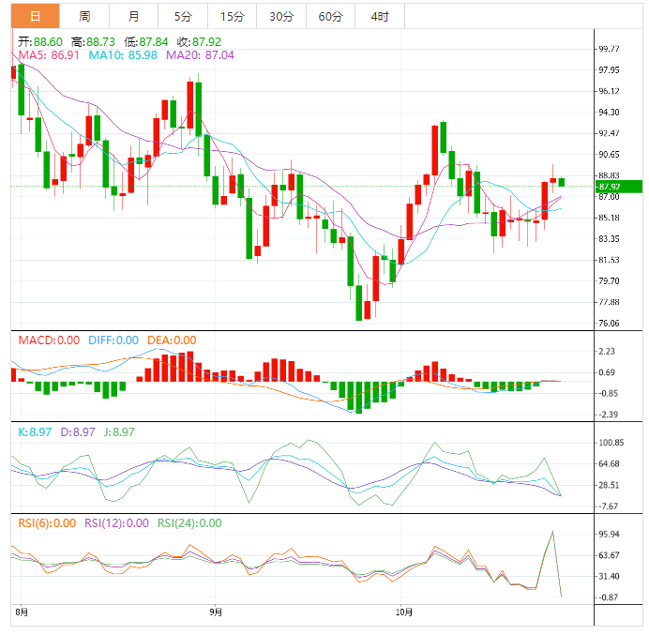The image size is (649, 635).
Task: Open the 15分 interval tab
Action: [x=232, y=16]
